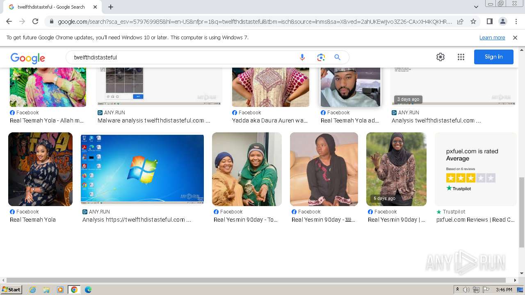
Task: Sign in to Google account
Action: [493, 57]
